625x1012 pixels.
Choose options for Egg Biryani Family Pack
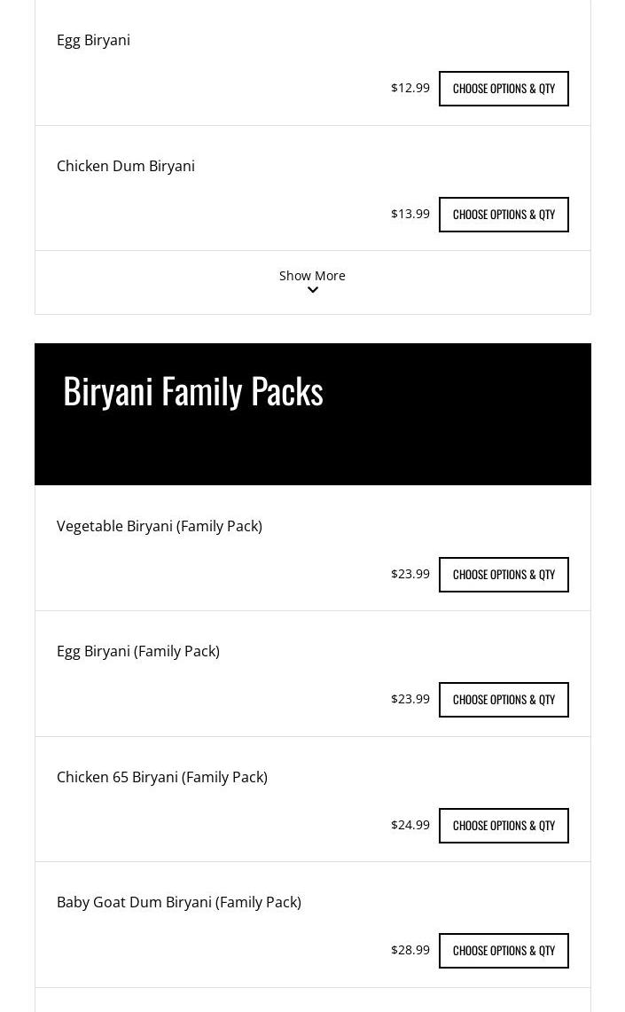coord(504,700)
